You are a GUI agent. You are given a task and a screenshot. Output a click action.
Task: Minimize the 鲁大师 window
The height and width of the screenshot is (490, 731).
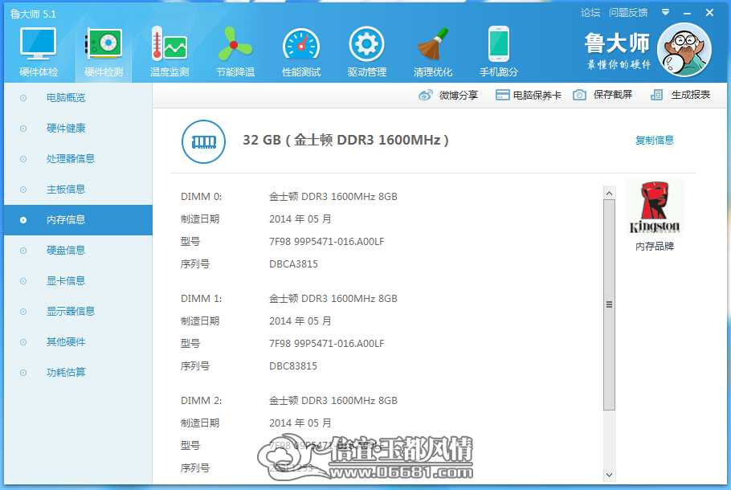(x=687, y=13)
